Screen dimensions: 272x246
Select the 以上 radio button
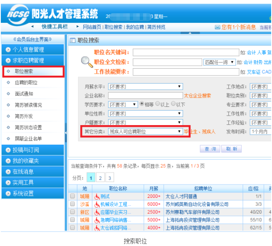click(158, 103)
